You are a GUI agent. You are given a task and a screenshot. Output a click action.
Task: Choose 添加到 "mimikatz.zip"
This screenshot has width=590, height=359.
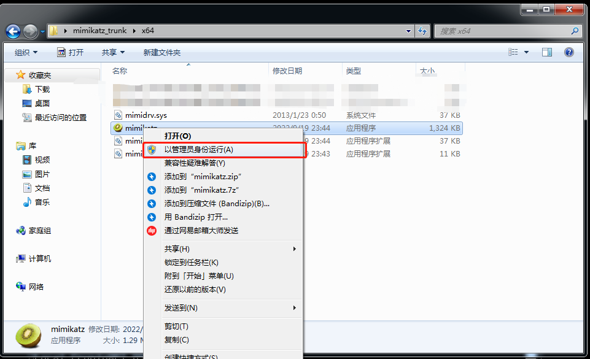point(222,176)
